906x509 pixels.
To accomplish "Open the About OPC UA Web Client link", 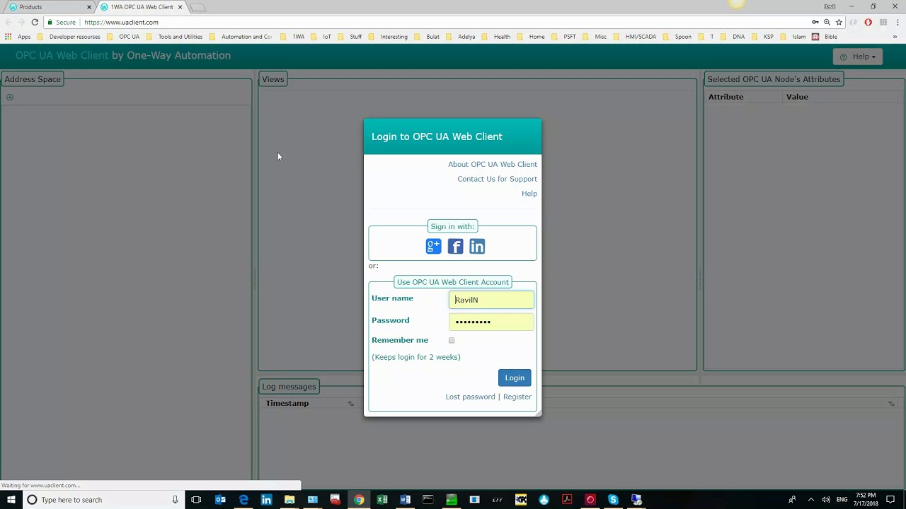I will click(x=493, y=164).
